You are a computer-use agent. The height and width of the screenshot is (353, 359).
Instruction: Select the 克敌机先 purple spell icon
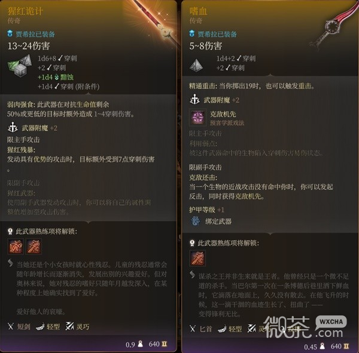197,117
